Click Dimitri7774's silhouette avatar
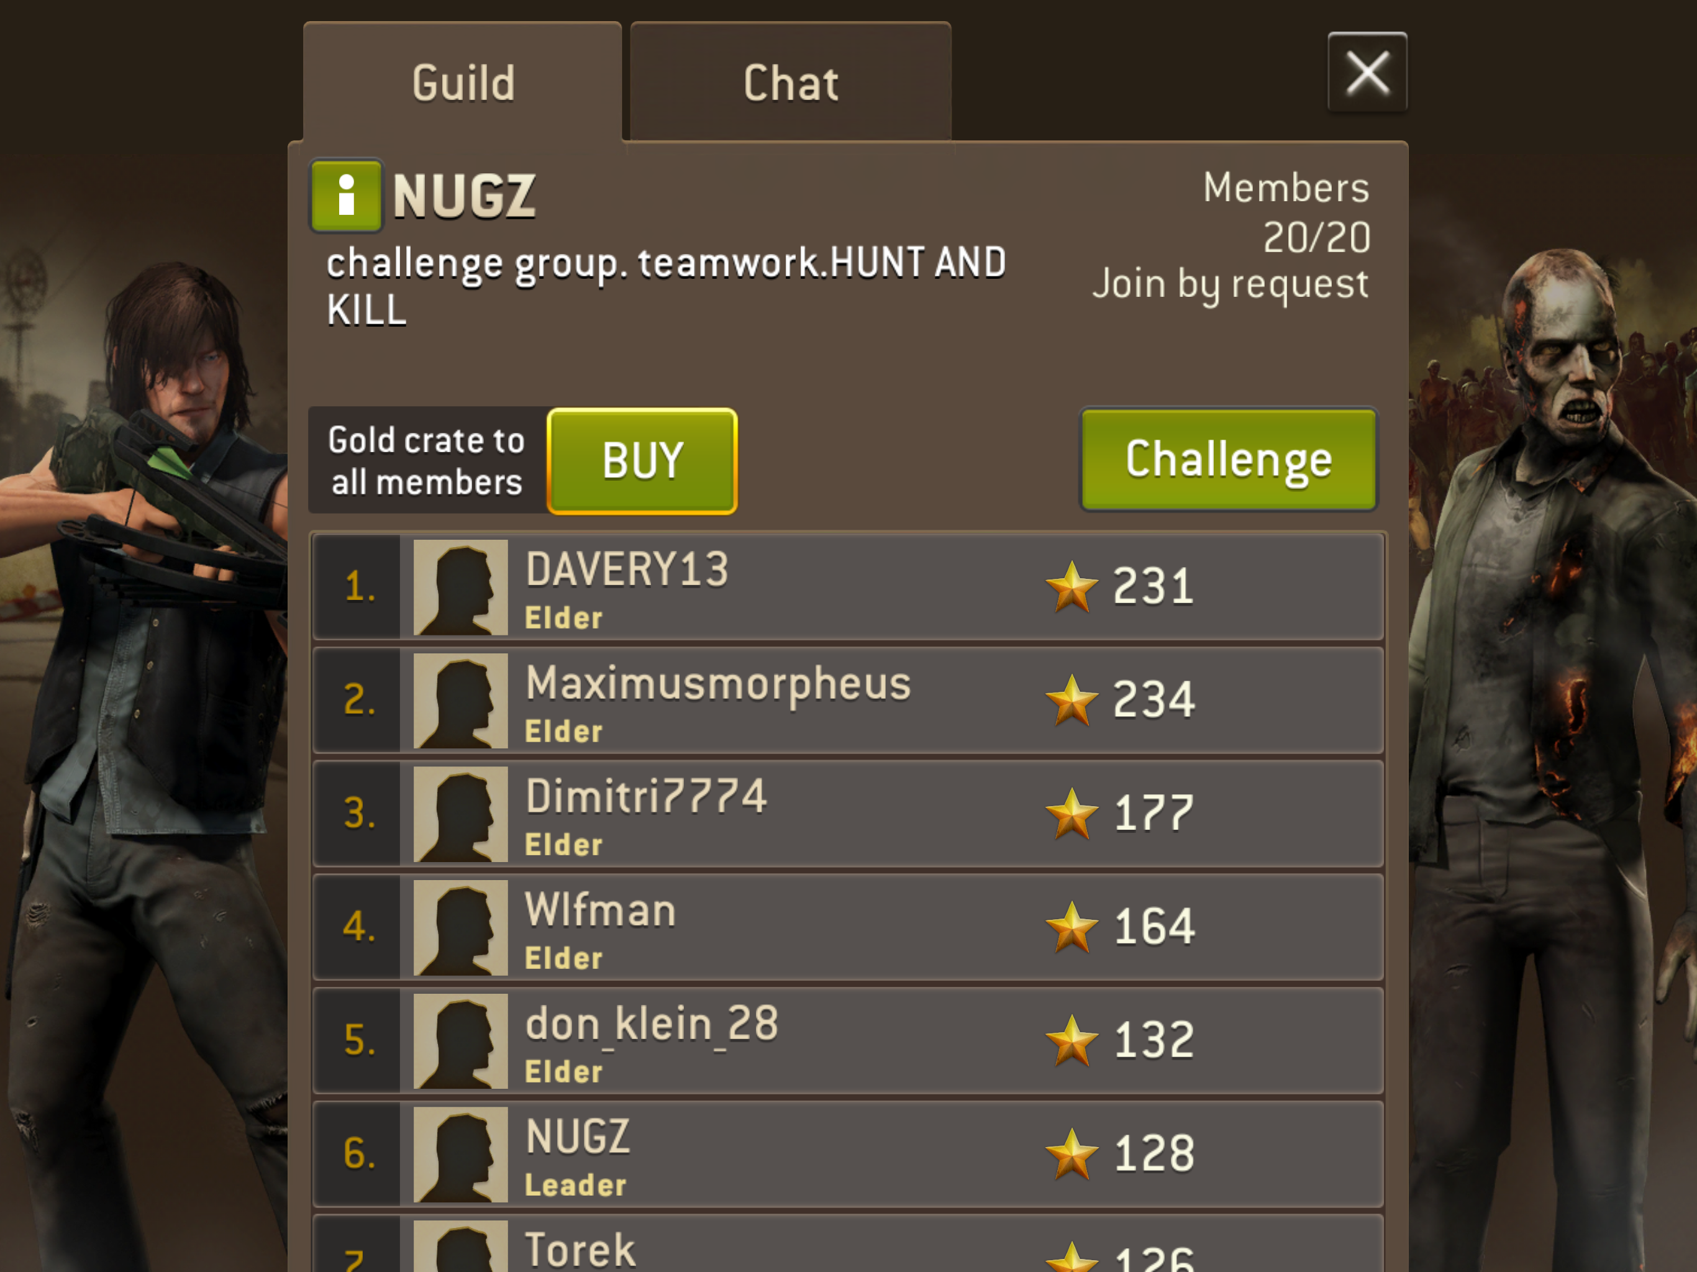Screen dimensions: 1697x1272 (x=460, y=814)
